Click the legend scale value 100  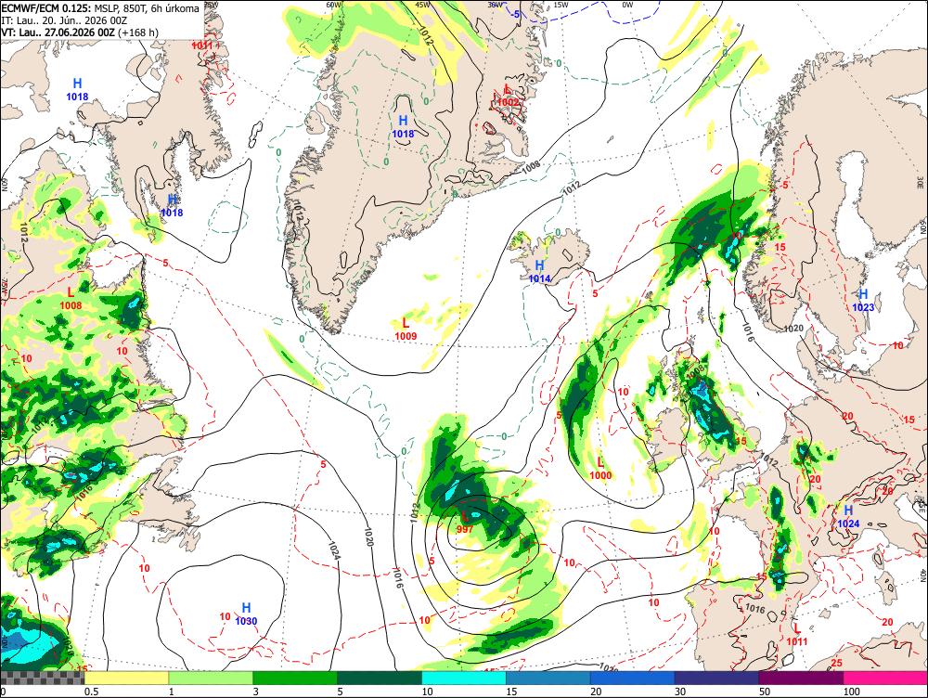(x=851, y=692)
